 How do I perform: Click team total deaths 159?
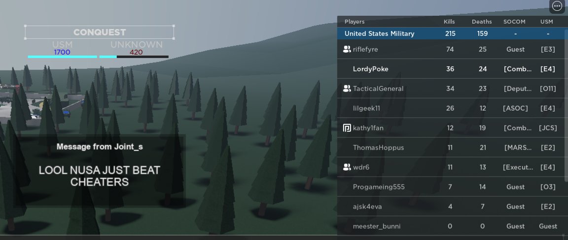[482, 33]
